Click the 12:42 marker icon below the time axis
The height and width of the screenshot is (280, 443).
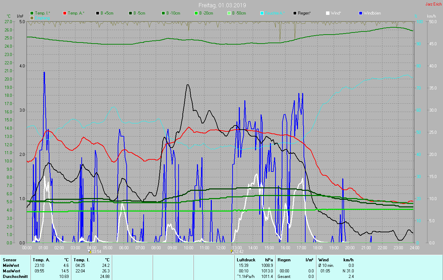pyautogui.click(x=232, y=251)
